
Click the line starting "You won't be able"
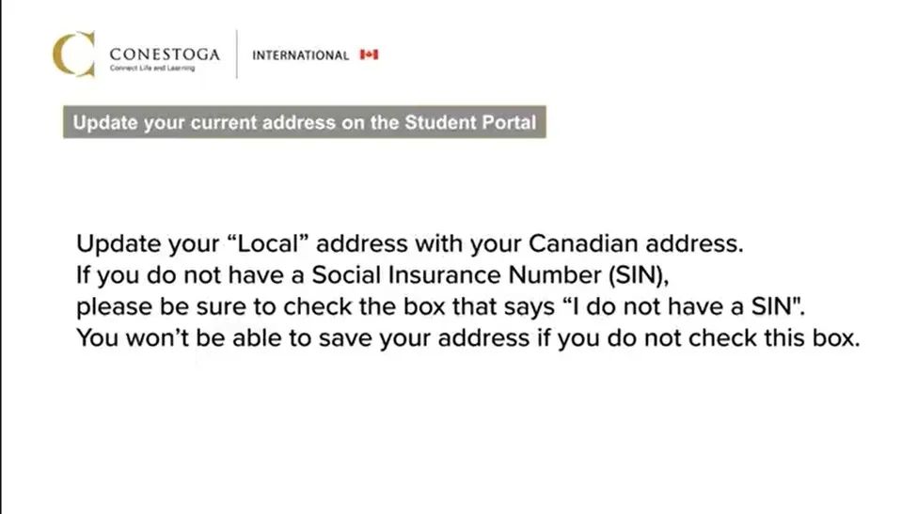click(x=467, y=339)
